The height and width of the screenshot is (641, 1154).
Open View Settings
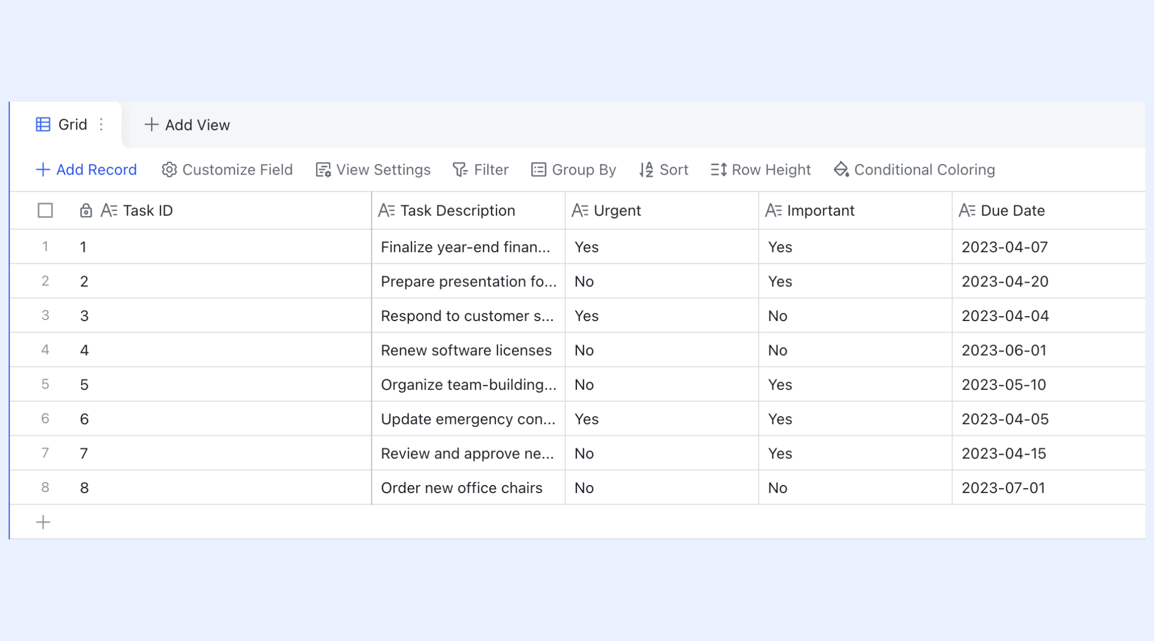(373, 169)
